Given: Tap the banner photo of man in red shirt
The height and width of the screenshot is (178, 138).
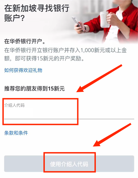Looking at the screenshot, I should point(104,21).
